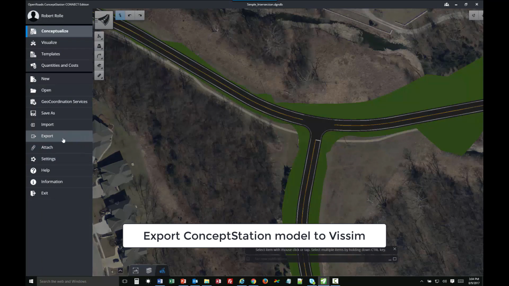Image resolution: width=509 pixels, height=286 pixels.
Task: Open the Robert Rolle user profile
Action: [59, 16]
